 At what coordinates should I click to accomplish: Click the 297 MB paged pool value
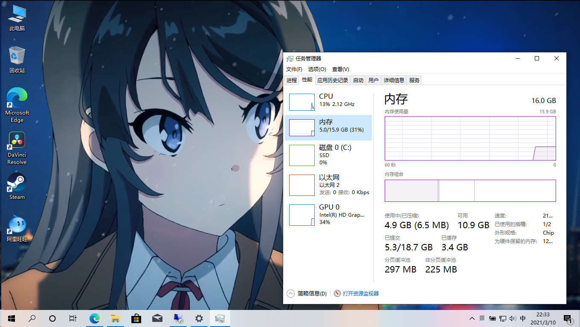coord(400,269)
